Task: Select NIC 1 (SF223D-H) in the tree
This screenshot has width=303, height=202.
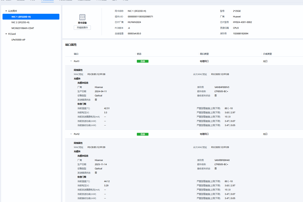Action: 31,17
